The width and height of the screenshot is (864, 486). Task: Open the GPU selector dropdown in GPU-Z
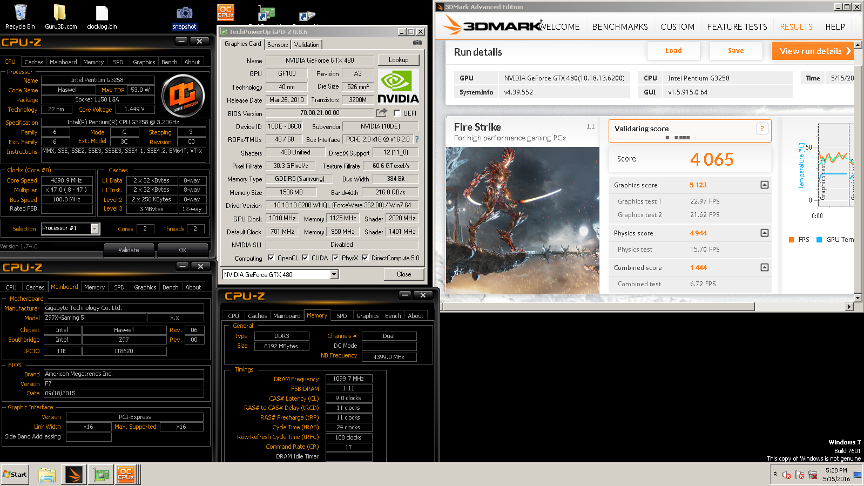tap(334, 275)
